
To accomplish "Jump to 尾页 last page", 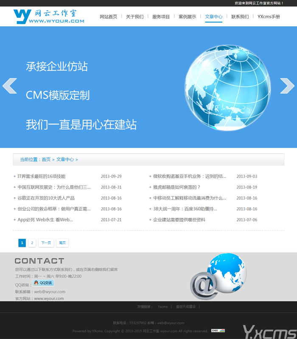I will (62, 243).
